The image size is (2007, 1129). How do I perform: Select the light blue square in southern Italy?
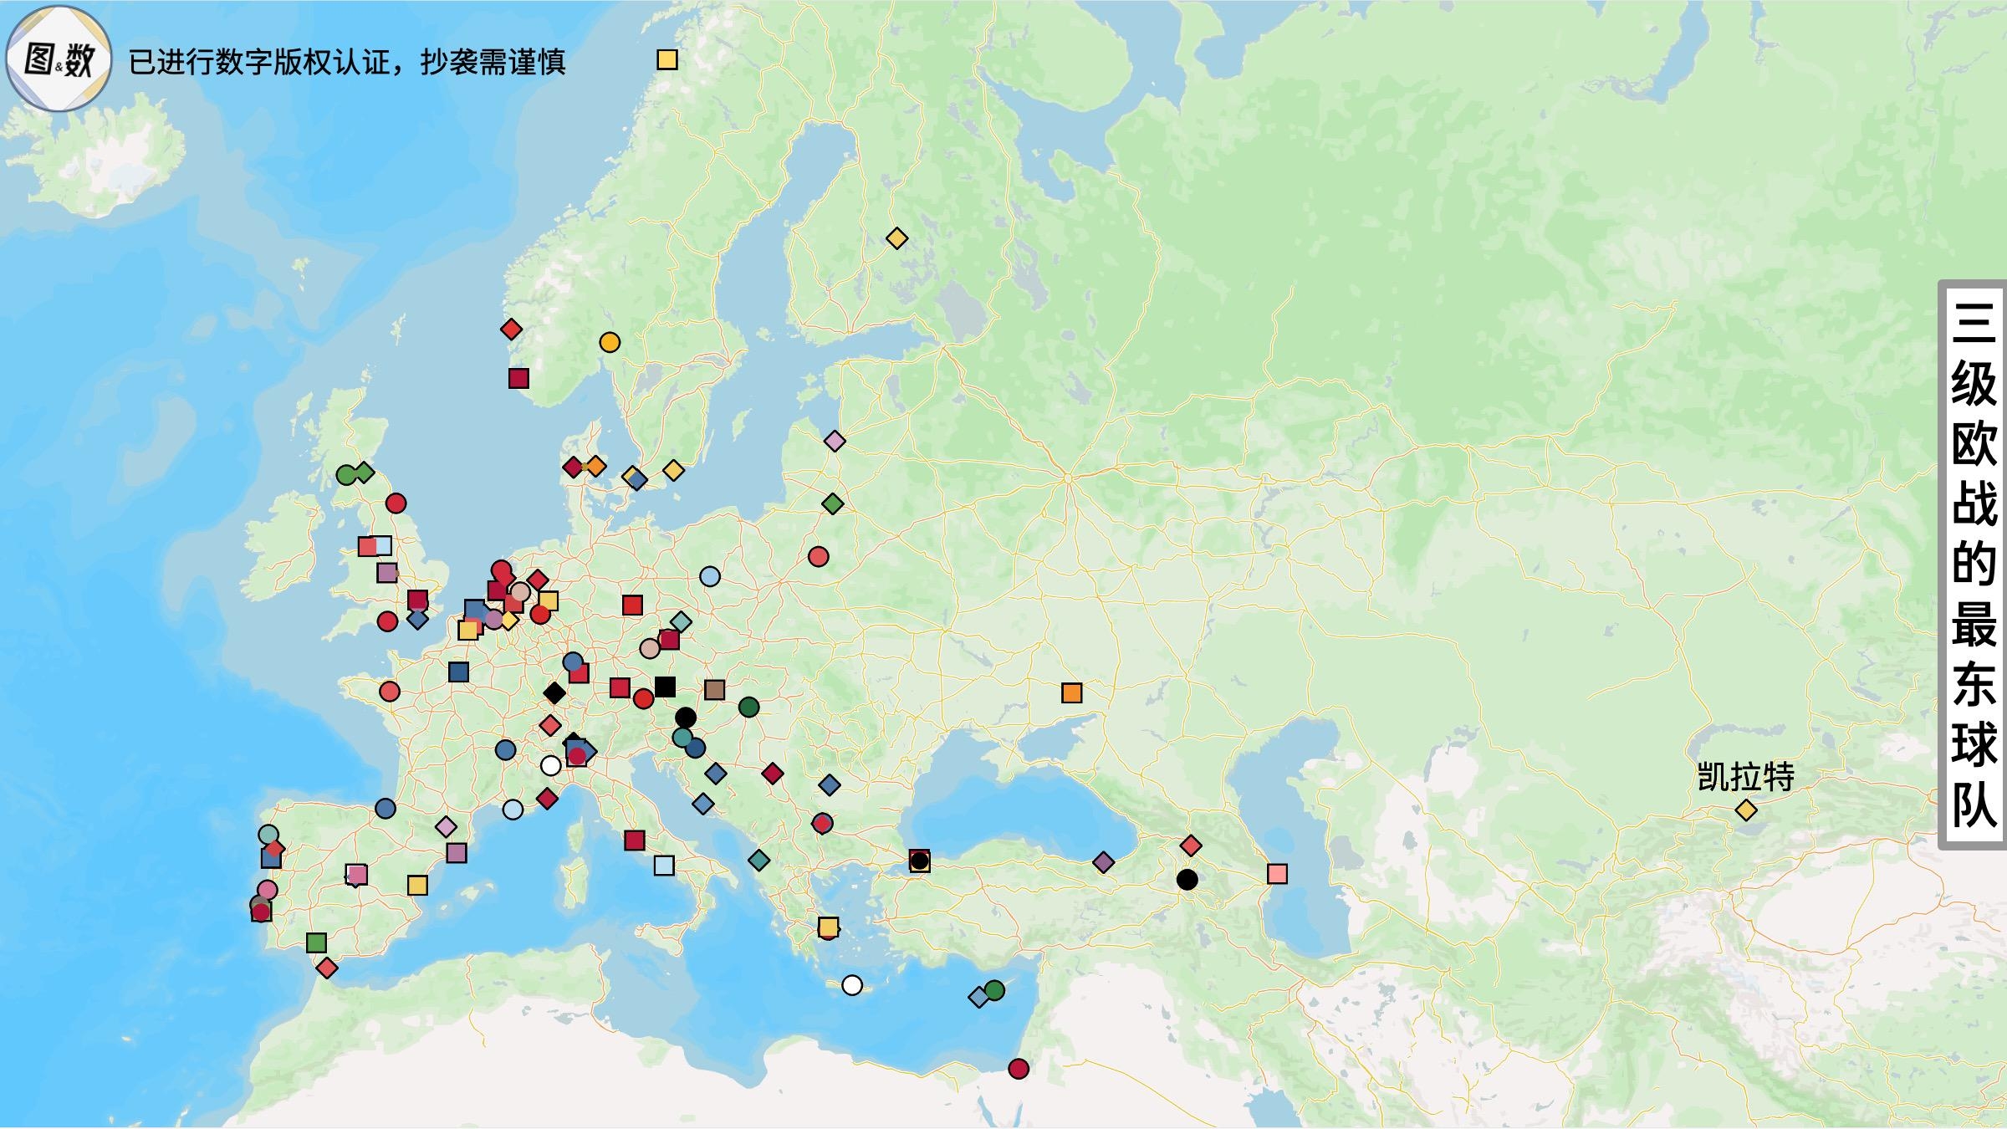click(x=664, y=865)
